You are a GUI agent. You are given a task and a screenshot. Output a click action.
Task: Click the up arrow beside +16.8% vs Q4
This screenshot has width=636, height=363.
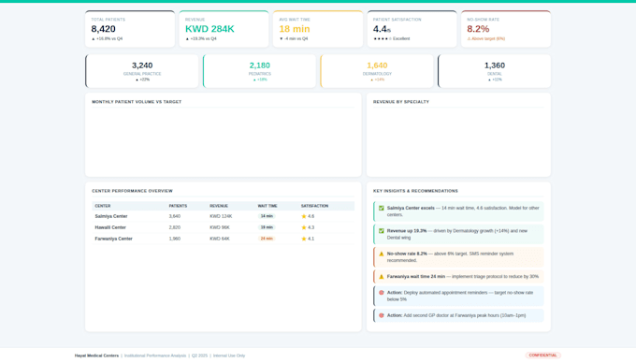click(93, 39)
